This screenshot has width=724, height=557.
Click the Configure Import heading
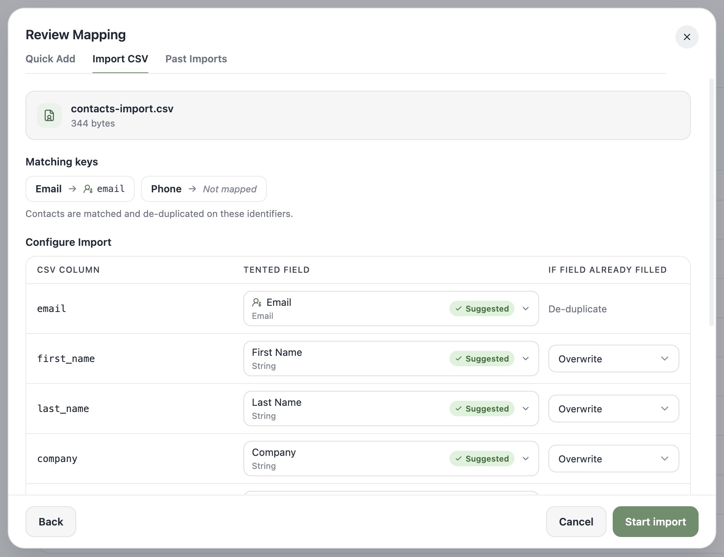69,242
